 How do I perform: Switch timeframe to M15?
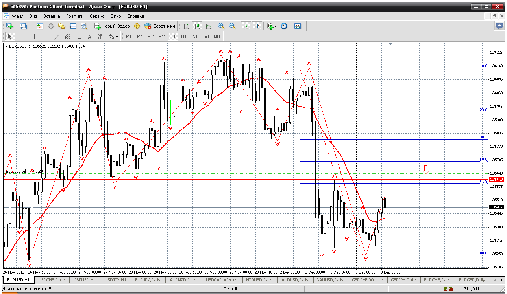(x=151, y=37)
